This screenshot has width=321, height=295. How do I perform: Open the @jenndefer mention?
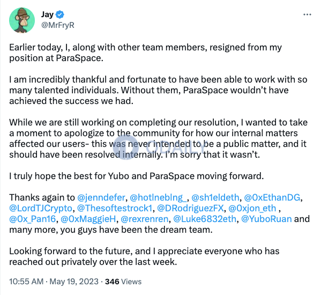coord(101,197)
